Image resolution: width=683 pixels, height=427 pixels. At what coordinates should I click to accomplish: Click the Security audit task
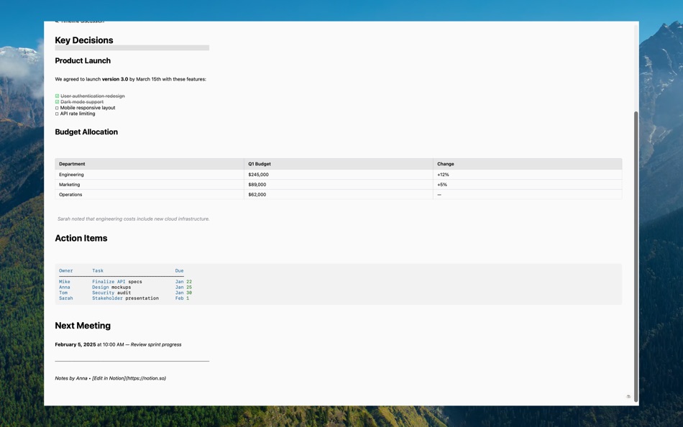coord(111,293)
